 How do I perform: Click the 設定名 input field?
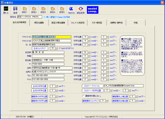click(30, 17)
